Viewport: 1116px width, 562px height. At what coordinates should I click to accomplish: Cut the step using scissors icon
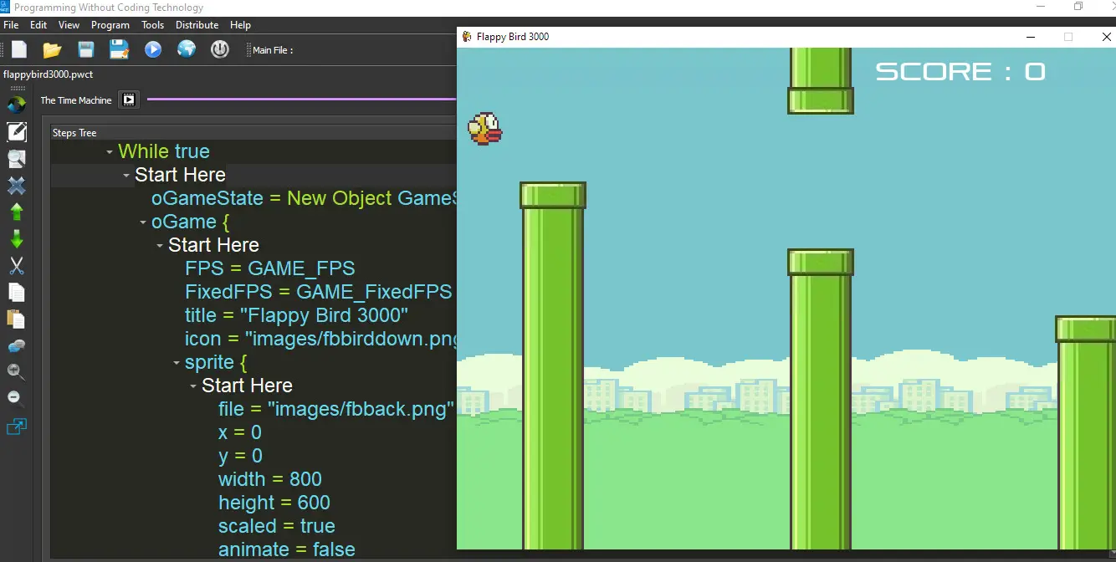tap(17, 266)
